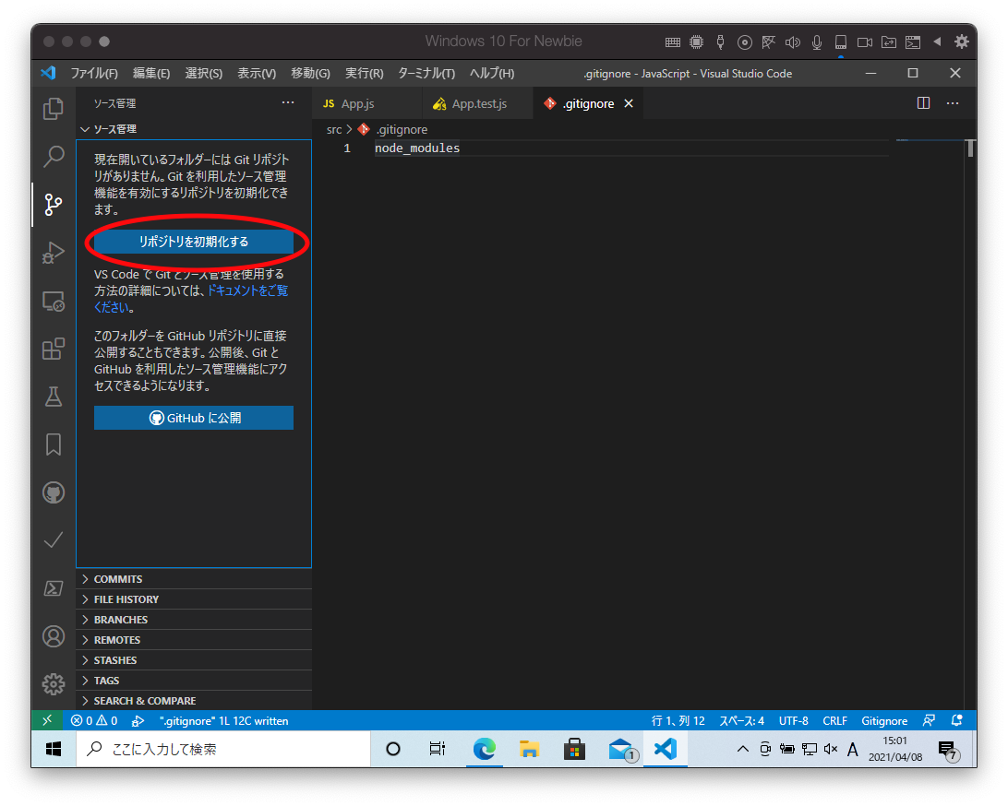Open the 選択(S) menu
The width and height of the screenshot is (1008, 806).
tap(203, 73)
